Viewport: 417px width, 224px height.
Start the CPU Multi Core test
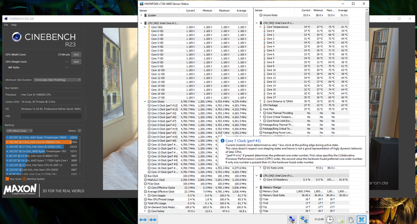[x=76, y=55]
